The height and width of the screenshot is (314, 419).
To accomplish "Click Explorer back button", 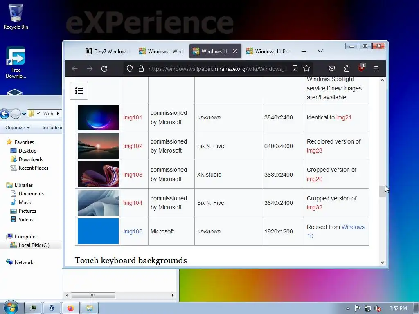I will click(x=5, y=114).
